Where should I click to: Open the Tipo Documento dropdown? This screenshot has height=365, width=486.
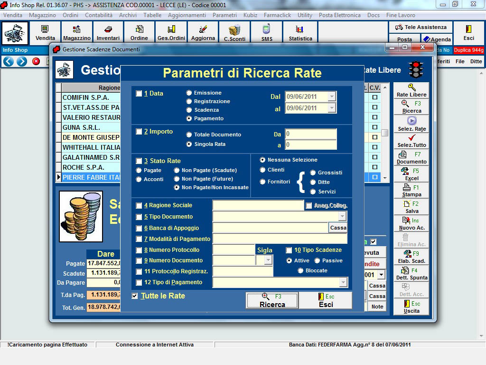(342, 216)
